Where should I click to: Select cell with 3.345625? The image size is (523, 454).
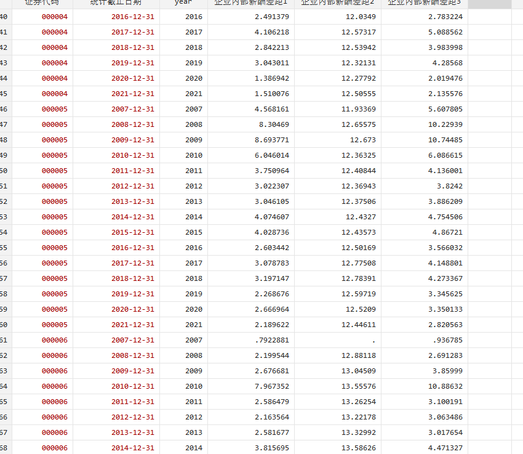tap(425, 294)
